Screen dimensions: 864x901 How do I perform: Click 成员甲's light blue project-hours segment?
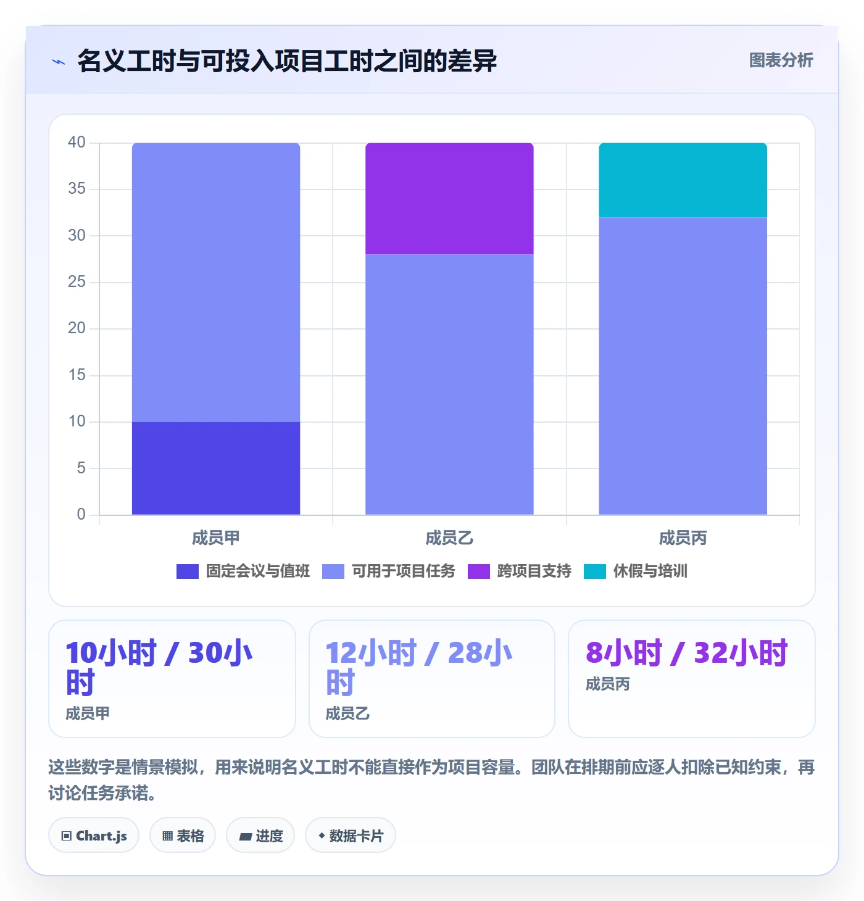pos(216,283)
